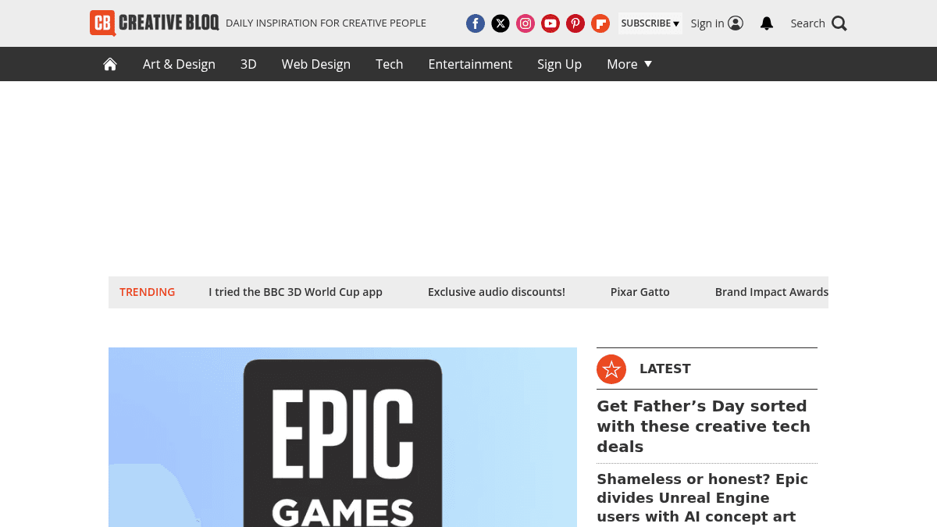Select the Tech navigation item
This screenshot has height=527, width=937.
pos(390,64)
